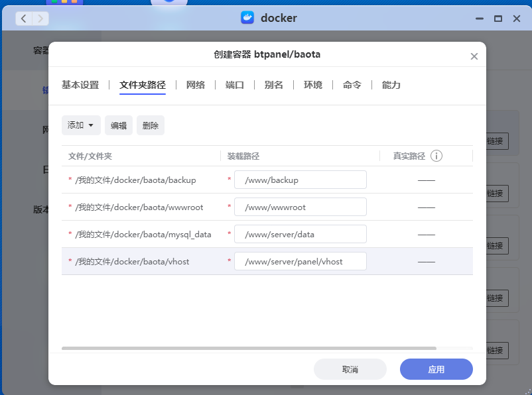Screen dimensions: 532x395
Task: Open the 添加 dropdown menu
Action: click(x=81, y=125)
